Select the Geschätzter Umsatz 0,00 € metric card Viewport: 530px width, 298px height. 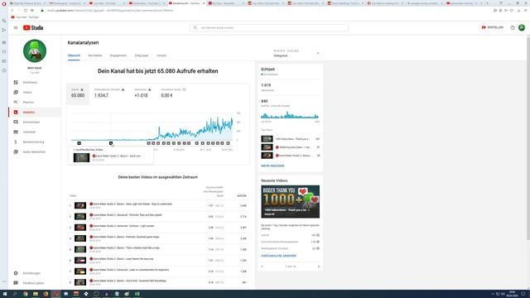pos(173,94)
